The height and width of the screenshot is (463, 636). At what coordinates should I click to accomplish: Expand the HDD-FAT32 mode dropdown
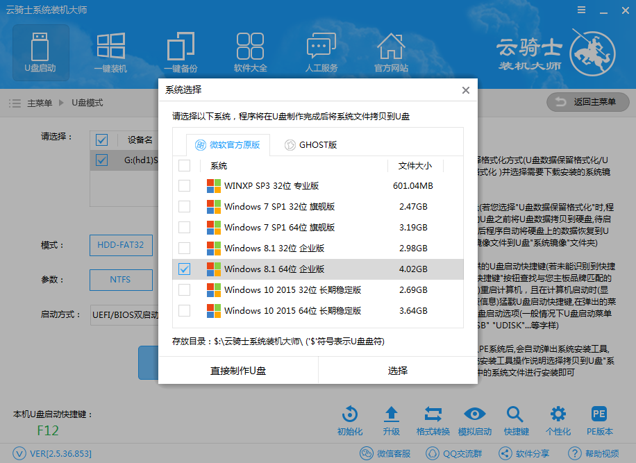[x=121, y=245]
